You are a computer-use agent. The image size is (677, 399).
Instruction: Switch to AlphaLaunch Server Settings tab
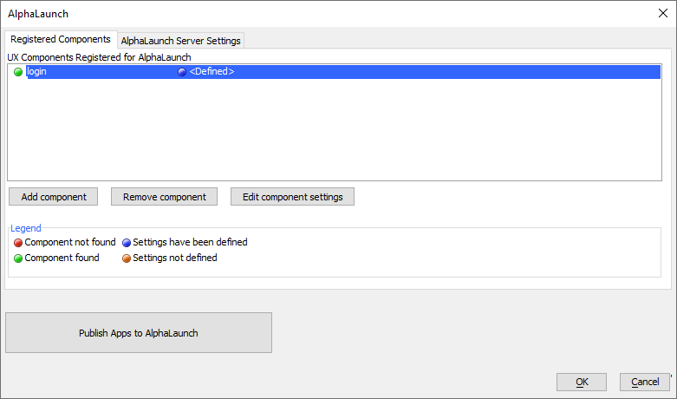180,41
